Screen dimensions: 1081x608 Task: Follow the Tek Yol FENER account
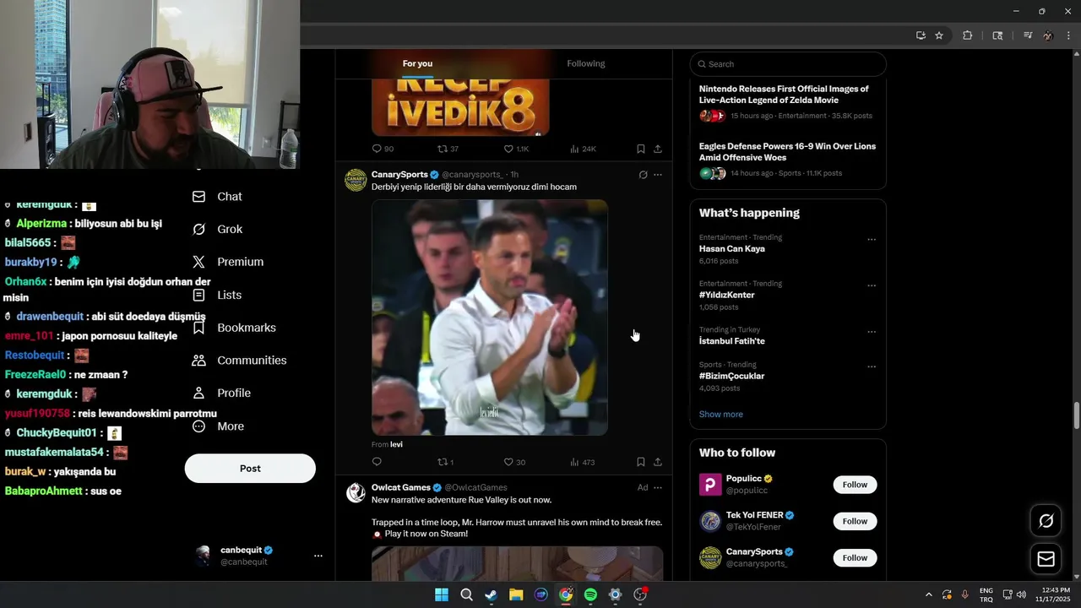(x=855, y=521)
